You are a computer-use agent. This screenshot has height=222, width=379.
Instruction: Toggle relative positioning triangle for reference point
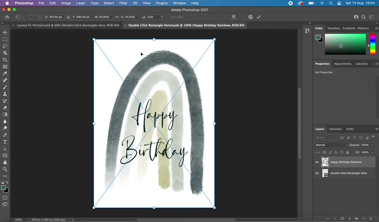(68, 17)
